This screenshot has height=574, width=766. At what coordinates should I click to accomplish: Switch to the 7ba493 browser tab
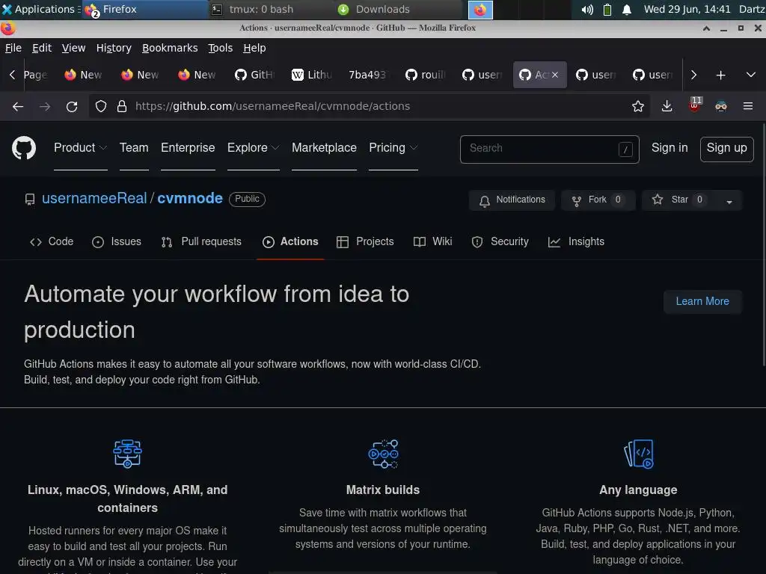367,75
